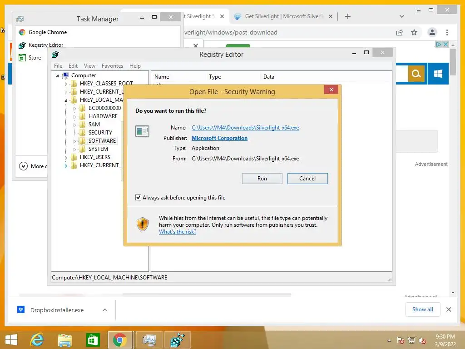Viewport: 465px width, 349px height.
Task: Click the orange search button on webpage
Action: tap(416, 74)
